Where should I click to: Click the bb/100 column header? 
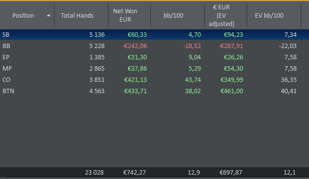[173, 16]
